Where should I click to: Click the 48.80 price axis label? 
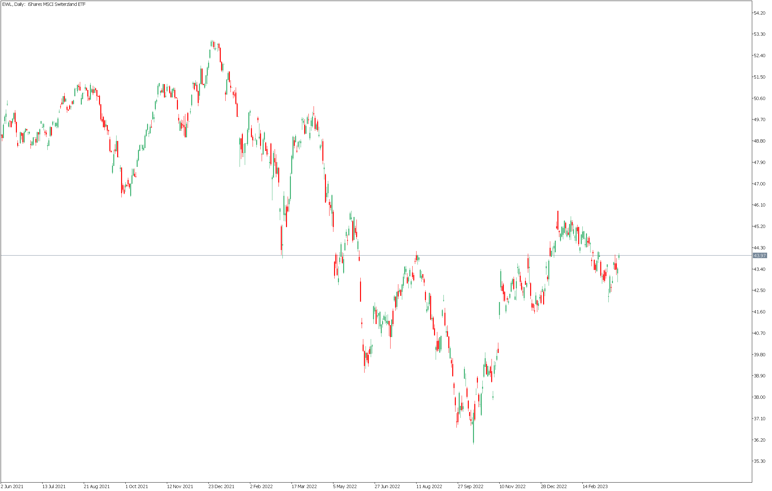point(759,141)
